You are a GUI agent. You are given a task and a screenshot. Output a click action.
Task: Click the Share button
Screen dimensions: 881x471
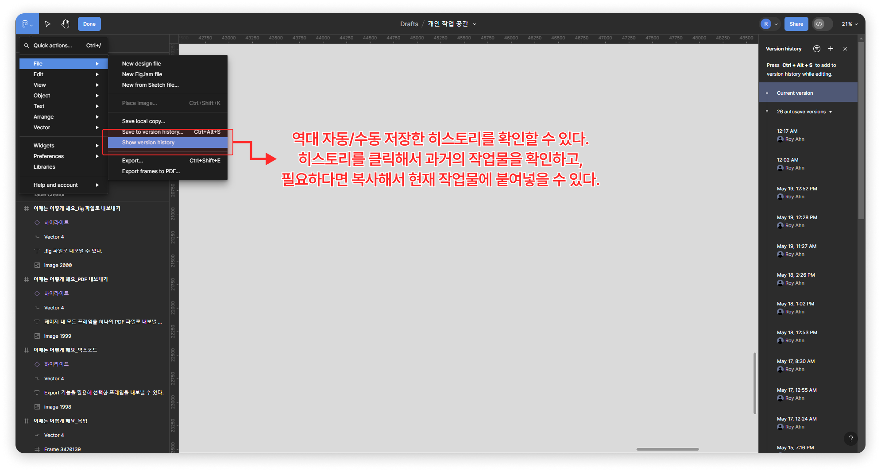click(x=796, y=24)
